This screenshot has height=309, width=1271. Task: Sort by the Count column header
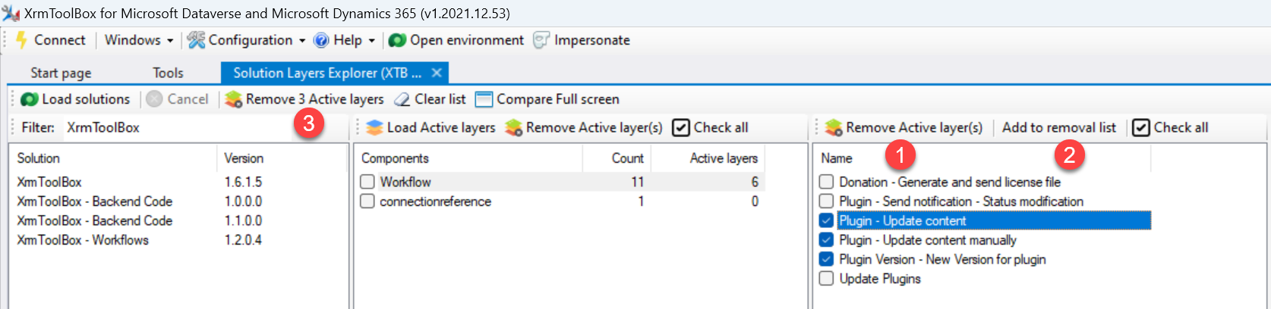pos(617,158)
